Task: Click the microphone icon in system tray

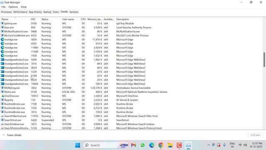Action: pos(224,145)
